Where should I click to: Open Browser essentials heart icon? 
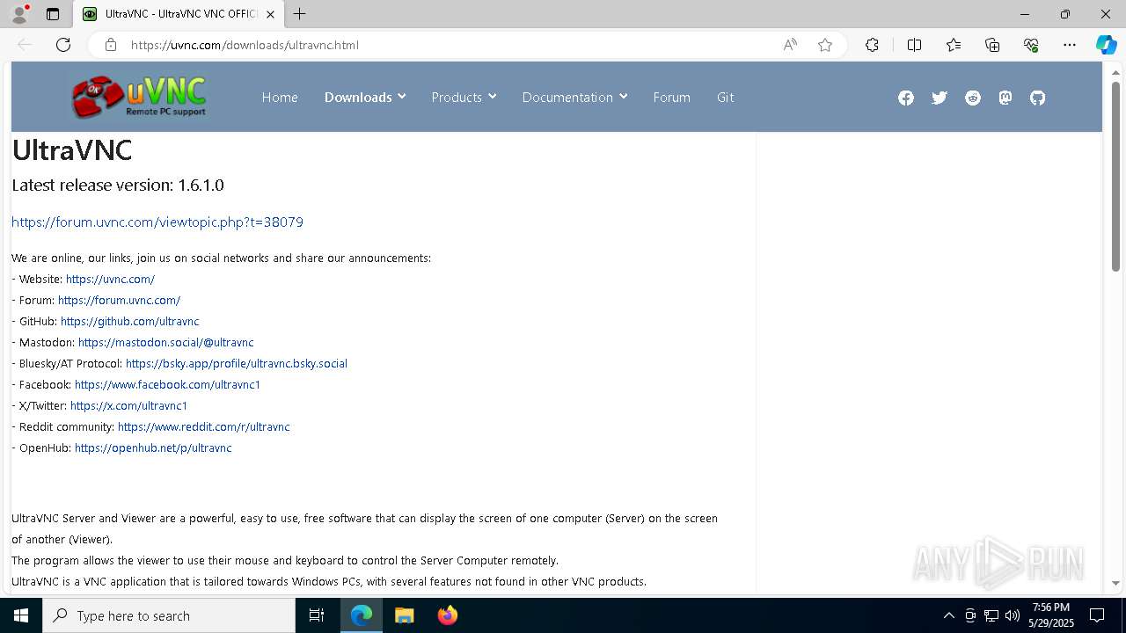tap(1031, 45)
